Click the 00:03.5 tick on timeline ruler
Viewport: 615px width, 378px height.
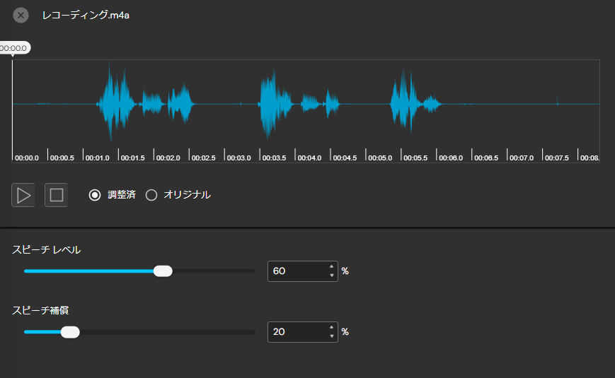pyautogui.click(x=260, y=154)
